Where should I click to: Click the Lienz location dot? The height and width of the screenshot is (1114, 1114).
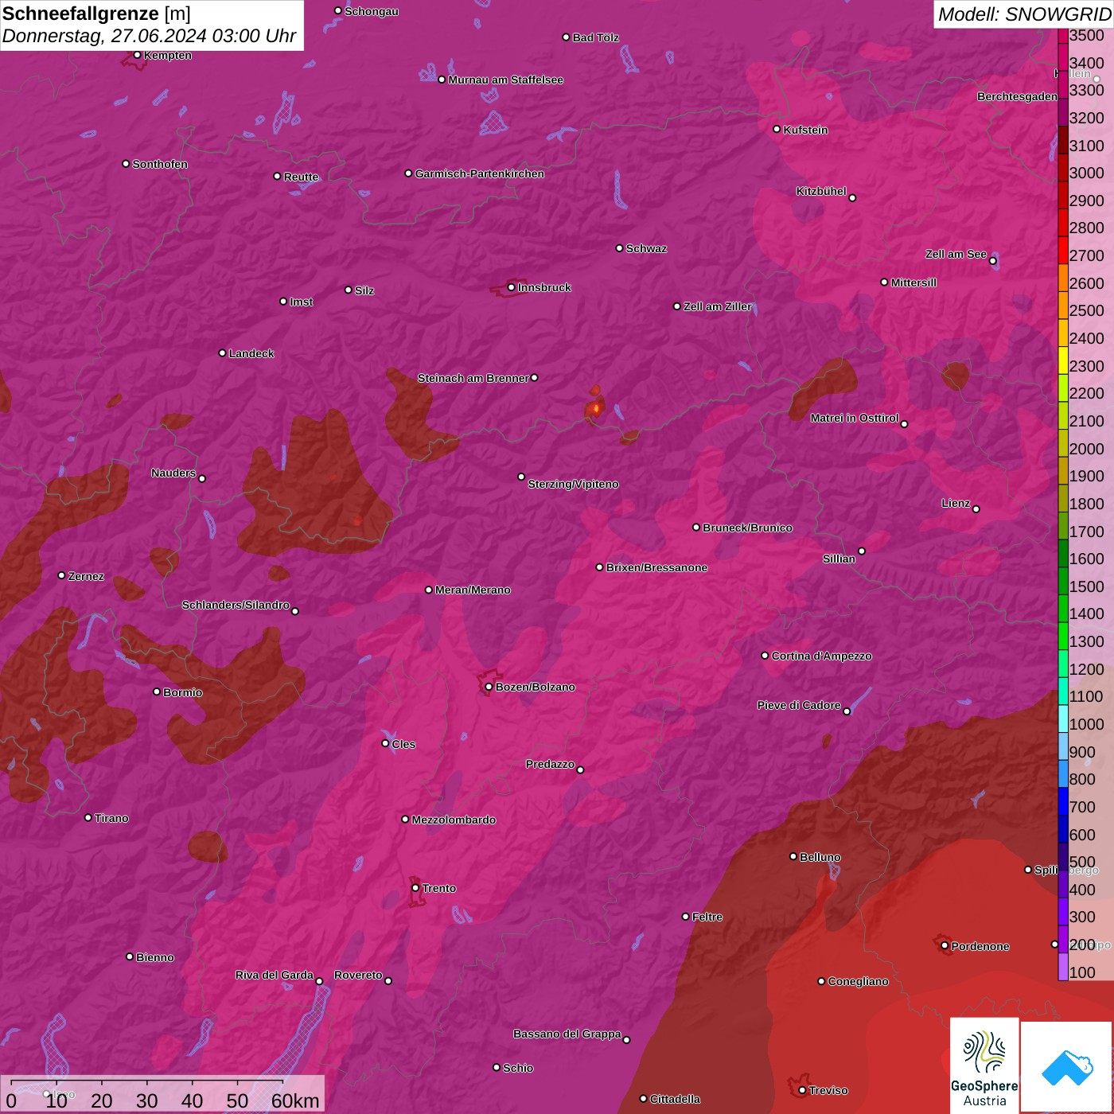pos(976,509)
